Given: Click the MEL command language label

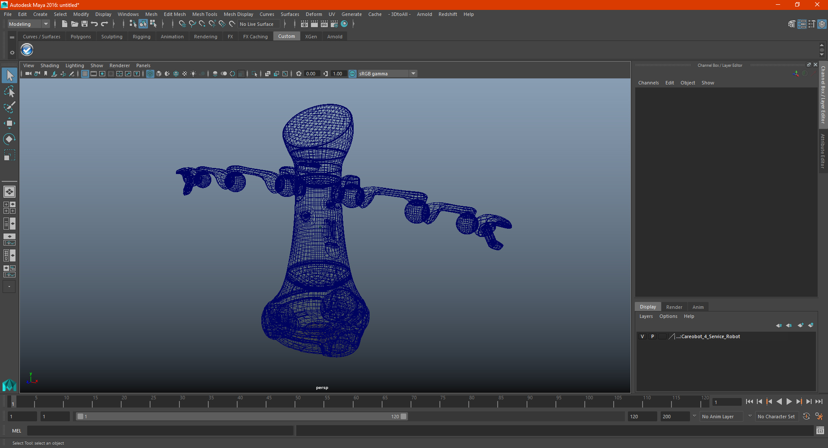Looking at the screenshot, I should pos(16,431).
